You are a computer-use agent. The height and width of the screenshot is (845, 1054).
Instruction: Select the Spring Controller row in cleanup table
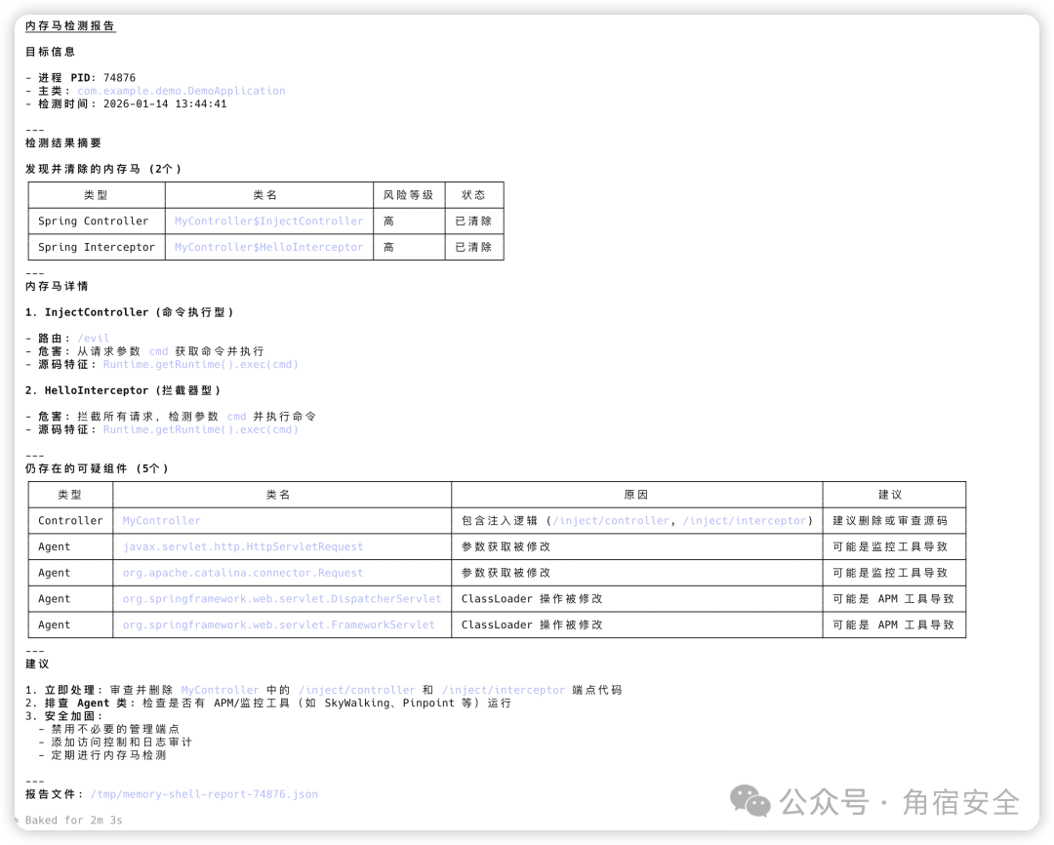[x=96, y=221]
